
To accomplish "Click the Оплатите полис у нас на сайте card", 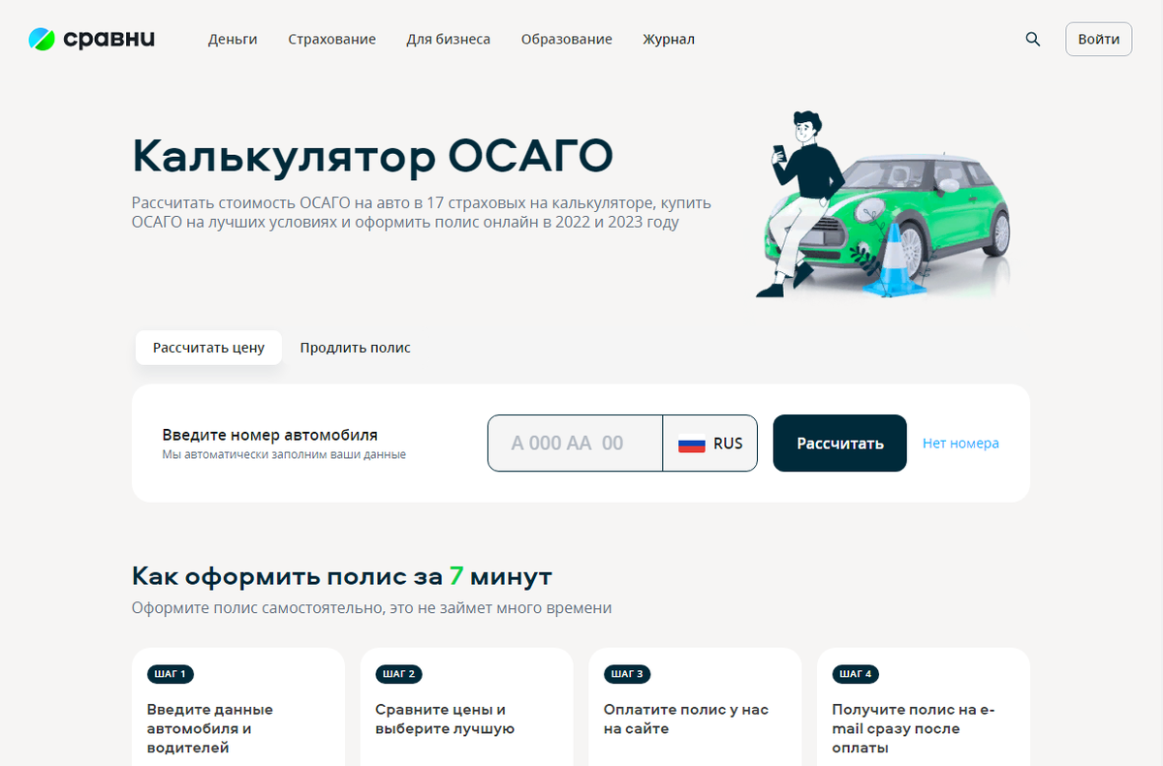I will [x=695, y=707].
